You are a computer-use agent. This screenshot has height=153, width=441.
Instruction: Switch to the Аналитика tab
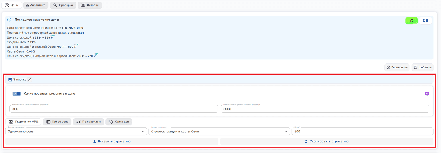click(x=36, y=5)
